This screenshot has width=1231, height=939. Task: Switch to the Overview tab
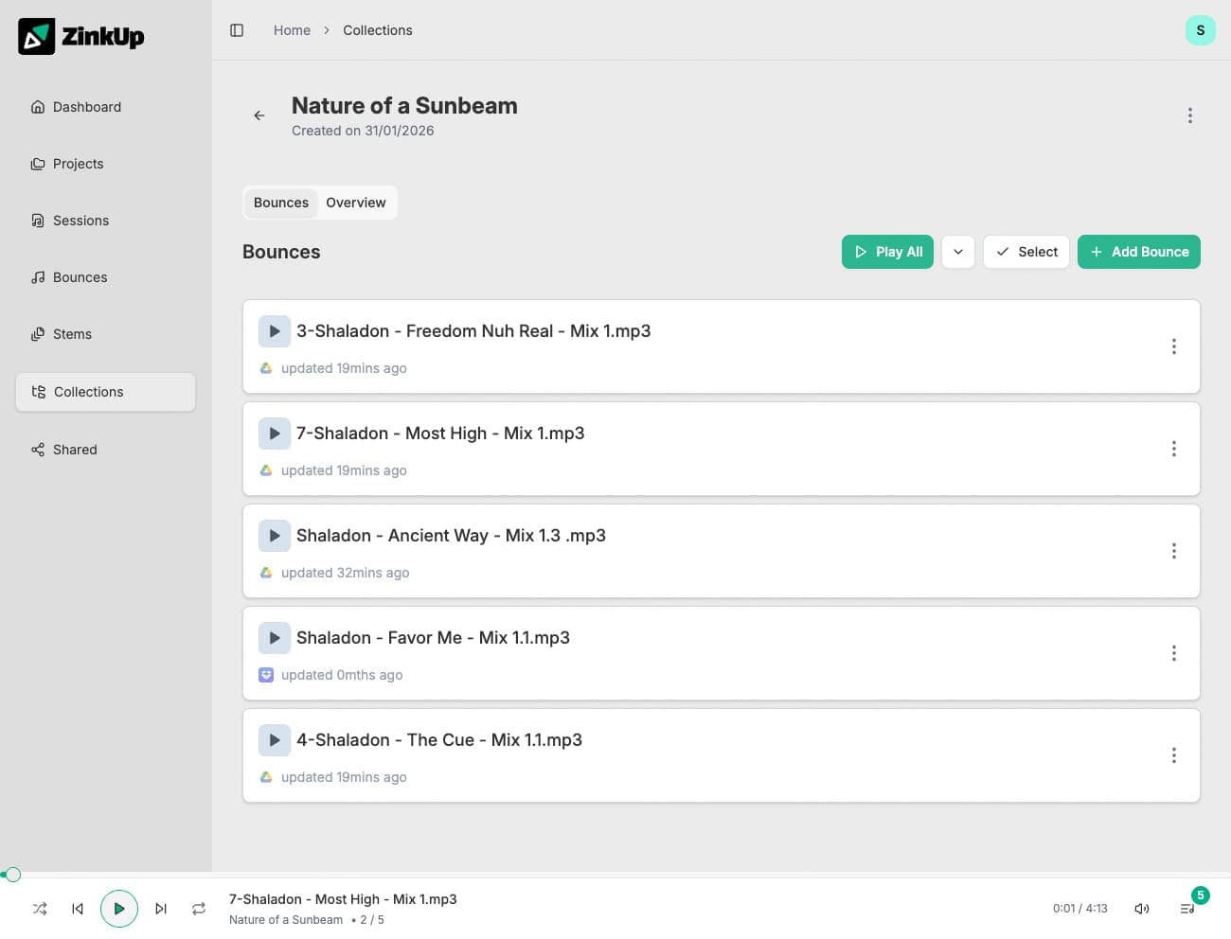(356, 202)
